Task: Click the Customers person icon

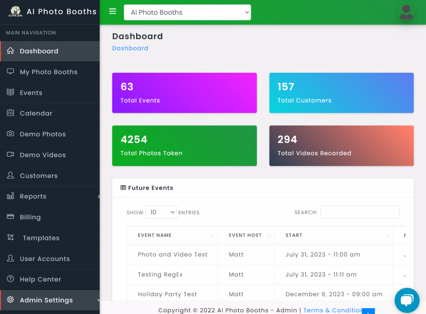Action: [x=10, y=175]
